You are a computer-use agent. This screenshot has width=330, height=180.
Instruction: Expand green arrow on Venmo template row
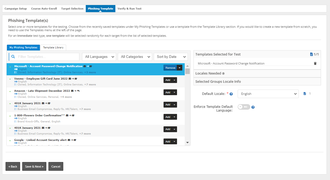click(x=10, y=79)
